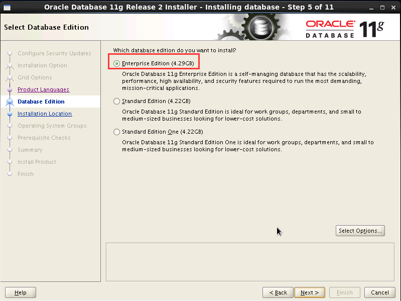Click the Product Languages step bullet
Screen dimensions: 401x301
point(10,90)
